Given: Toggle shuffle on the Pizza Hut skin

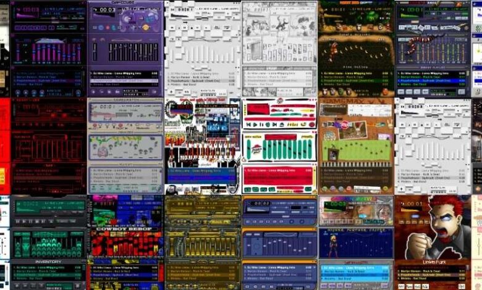Looking at the screenshot, I should pos(293,125).
